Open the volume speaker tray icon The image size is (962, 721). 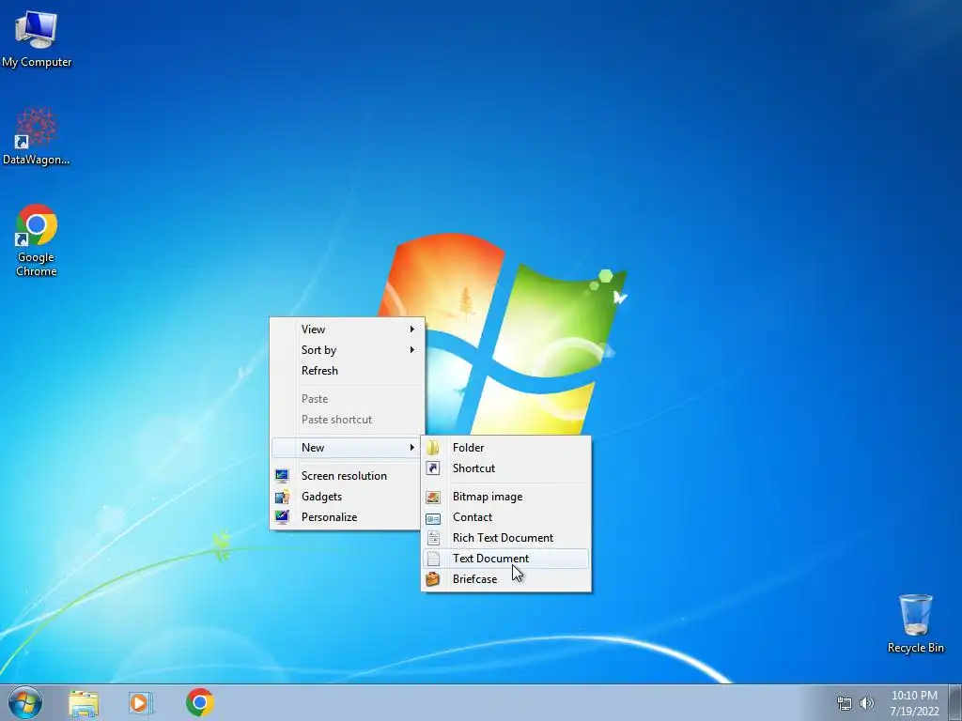[x=867, y=703]
